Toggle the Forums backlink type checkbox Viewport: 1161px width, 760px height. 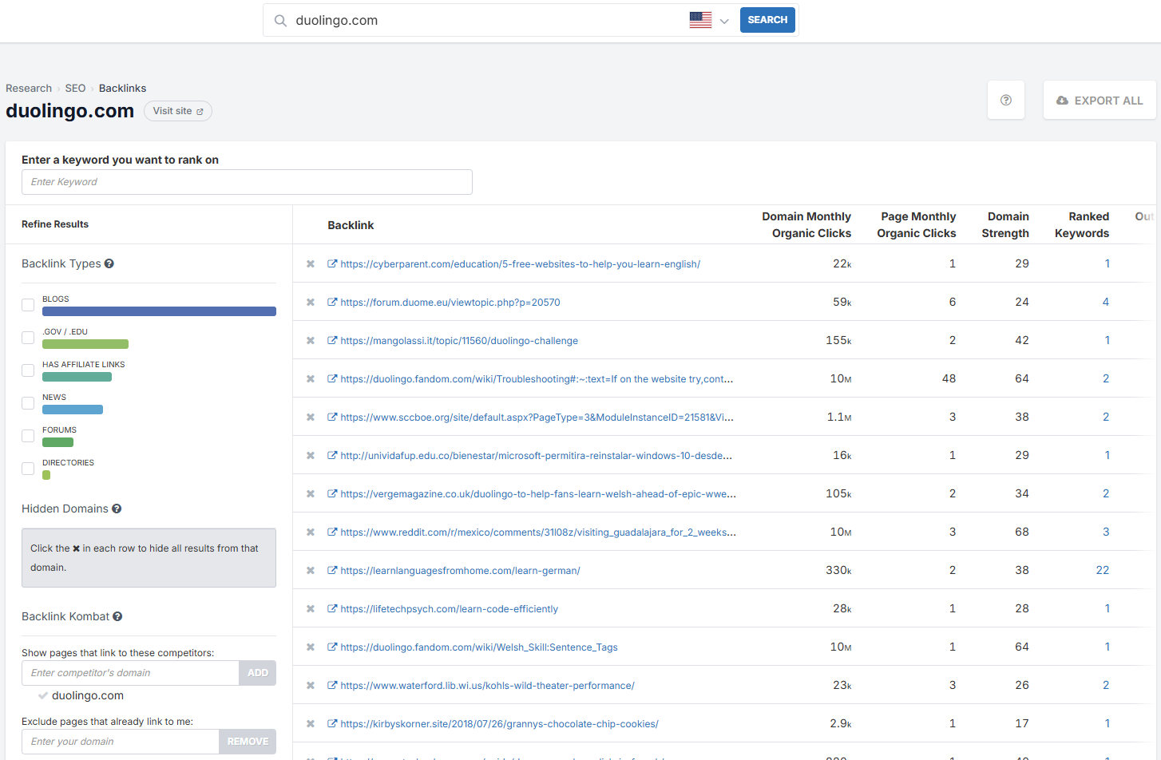click(28, 436)
